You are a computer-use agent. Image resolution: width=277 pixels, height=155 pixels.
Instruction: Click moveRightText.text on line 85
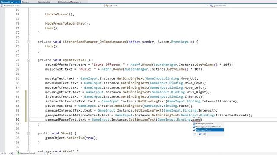tap(63, 92)
